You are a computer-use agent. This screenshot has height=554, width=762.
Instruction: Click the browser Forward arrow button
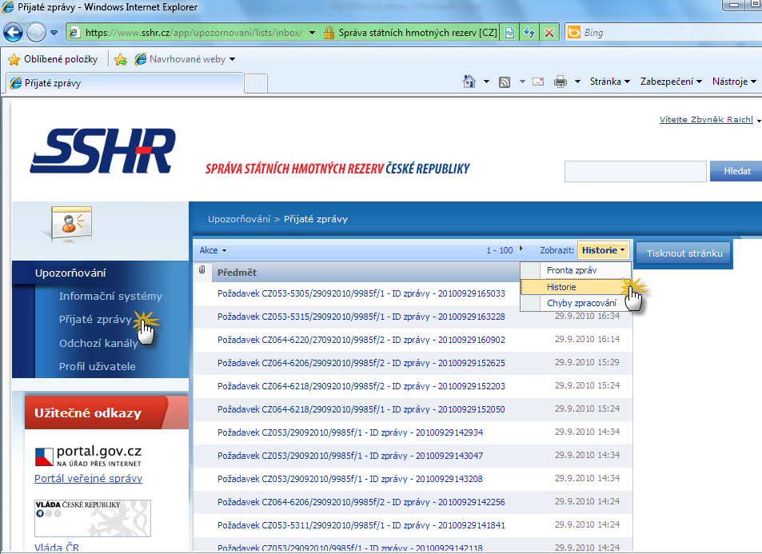coord(36,33)
